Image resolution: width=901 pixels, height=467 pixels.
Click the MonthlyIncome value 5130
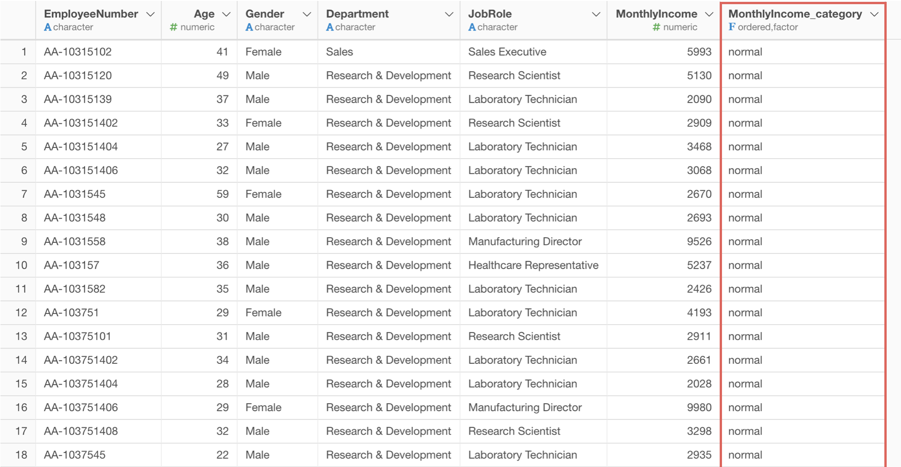tap(699, 75)
